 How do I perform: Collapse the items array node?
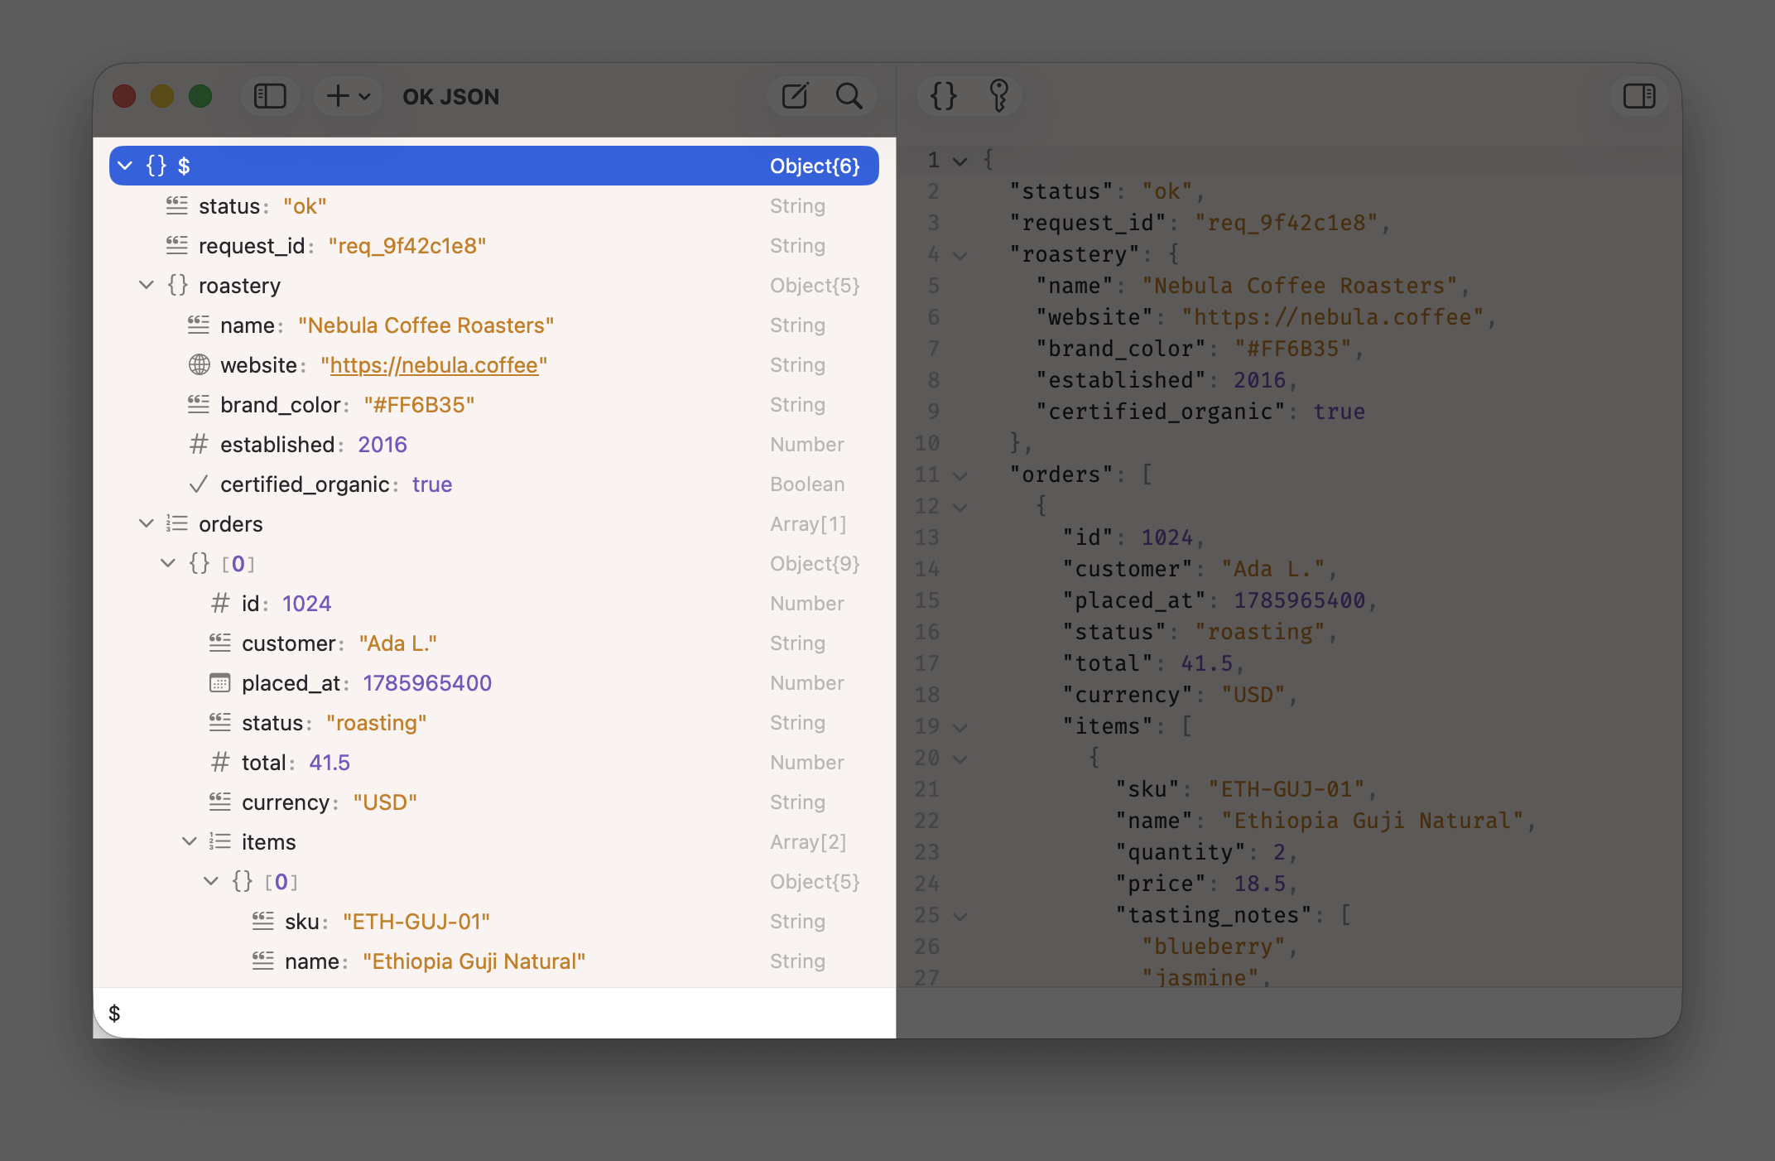tap(190, 841)
